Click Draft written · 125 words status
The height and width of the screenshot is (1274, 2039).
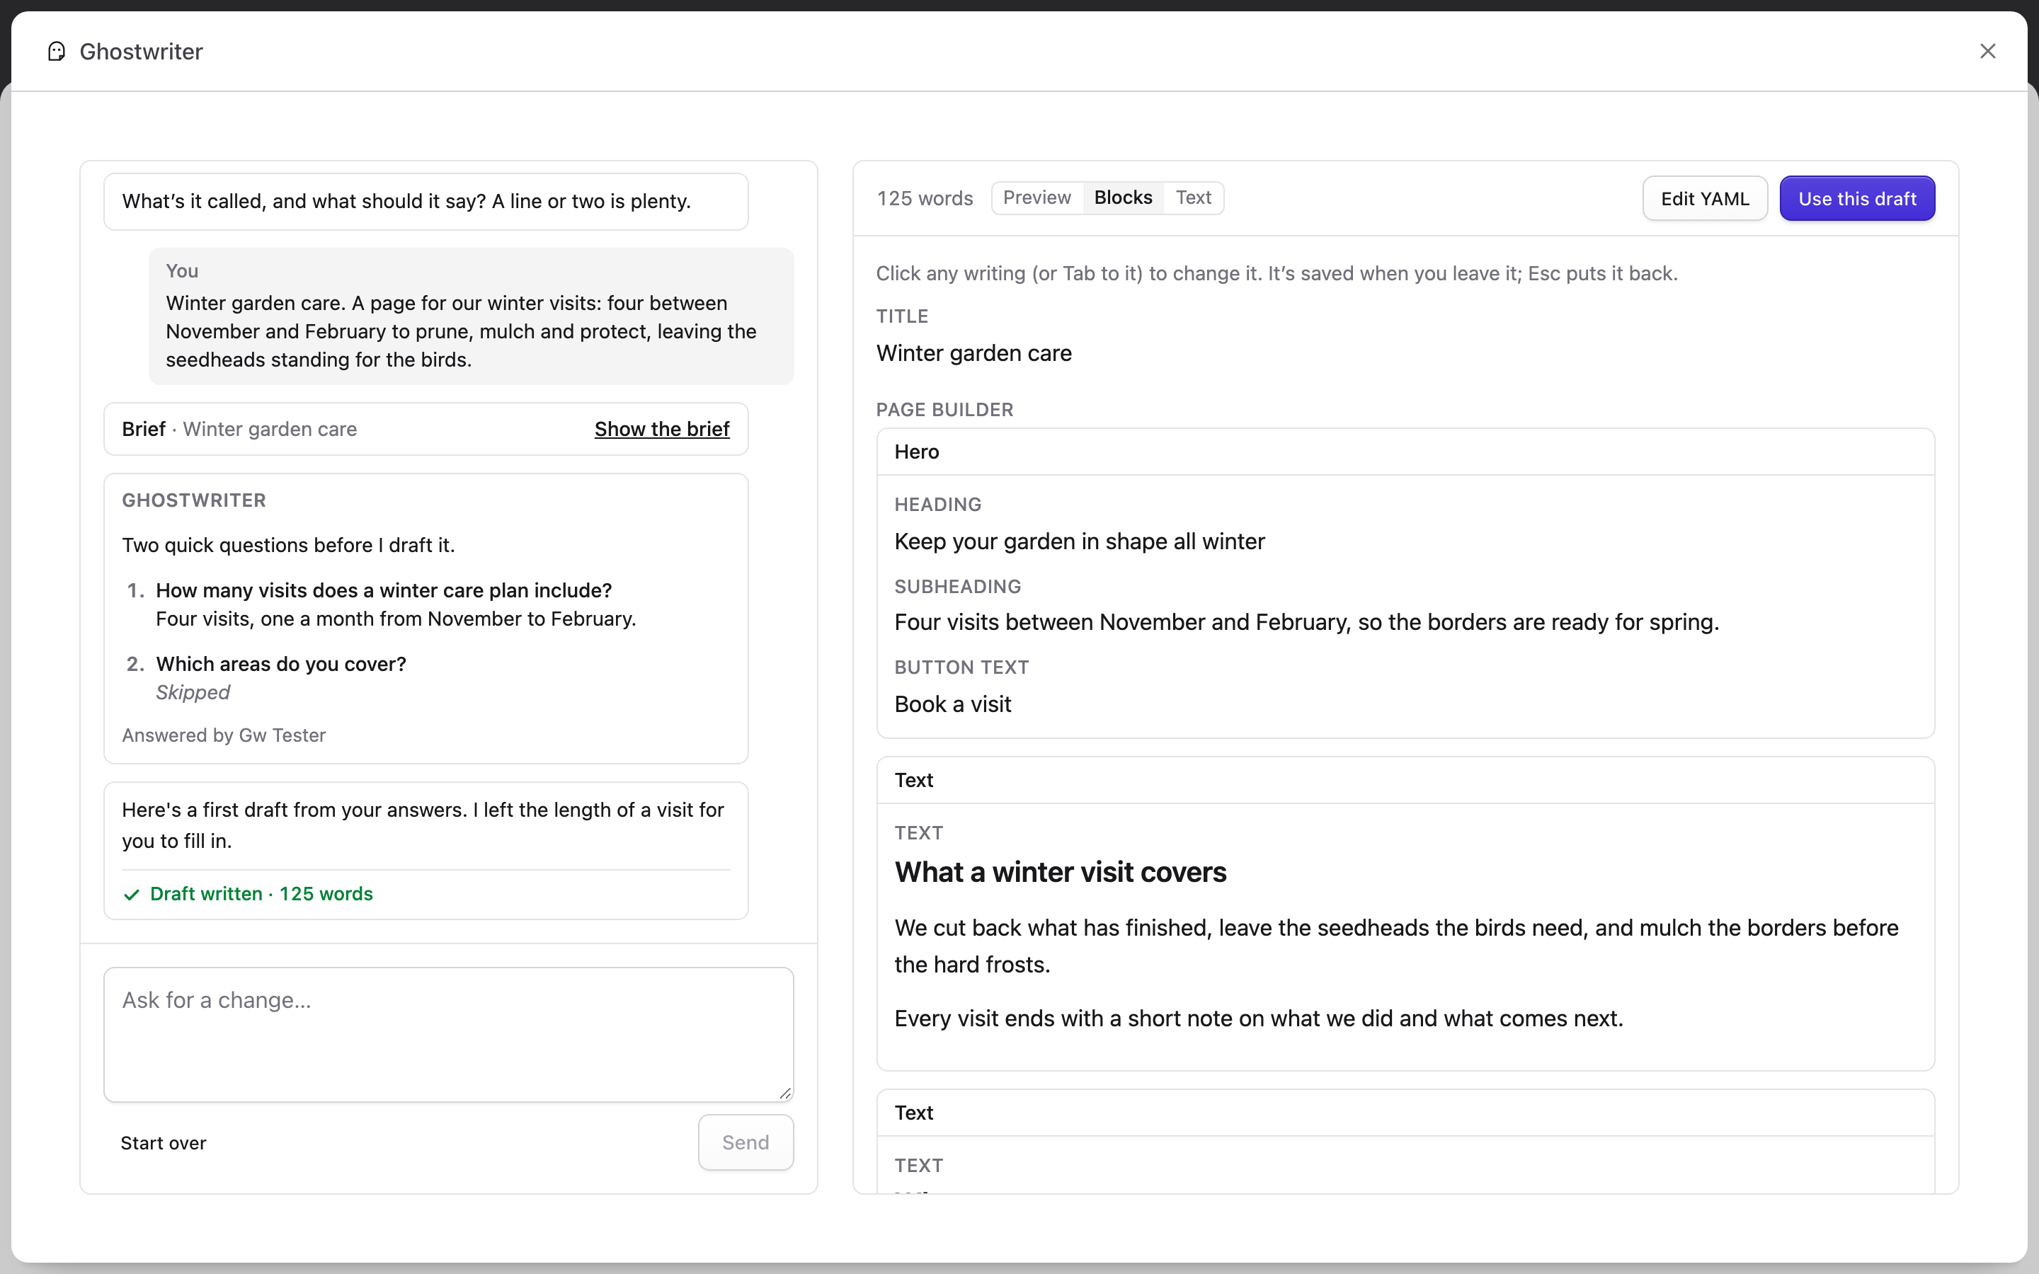click(x=261, y=894)
